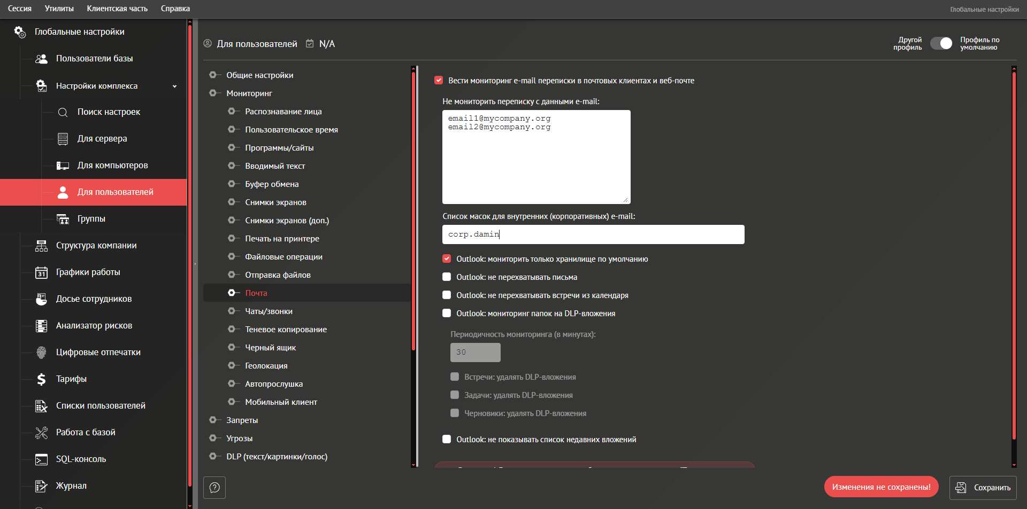Screen dimensions: 1027x509
Task: Open Тарифы via the dollar icon
Action: pyautogui.click(x=41, y=379)
